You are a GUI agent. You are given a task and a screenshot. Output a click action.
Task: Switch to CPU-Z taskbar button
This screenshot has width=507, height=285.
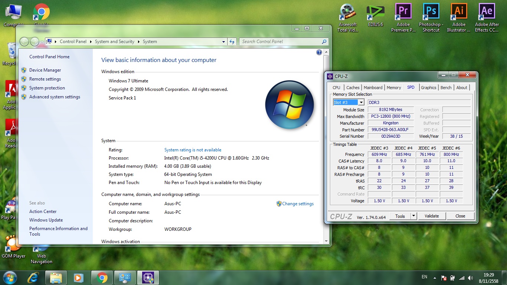(x=148, y=278)
